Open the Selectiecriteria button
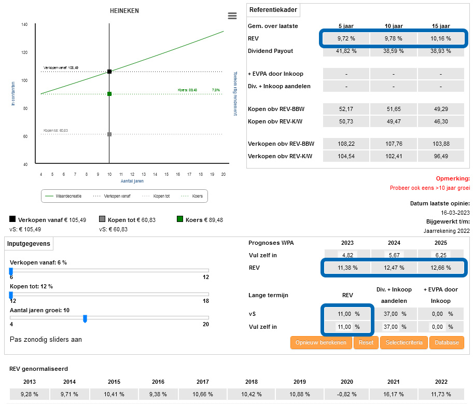The image size is (474, 404). [x=404, y=342]
